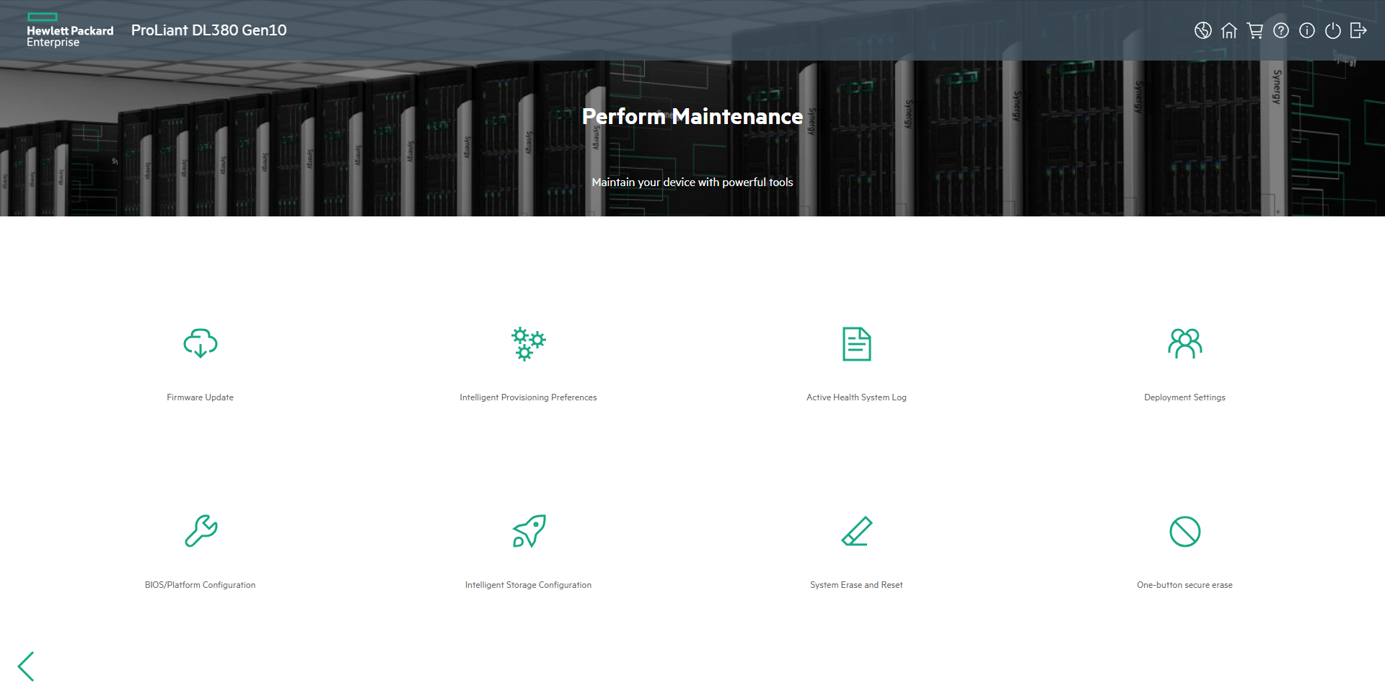Click the shopping cart icon in header
The height and width of the screenshot is (691, 1385).
pyautogui.click(x=1254, y=30)
